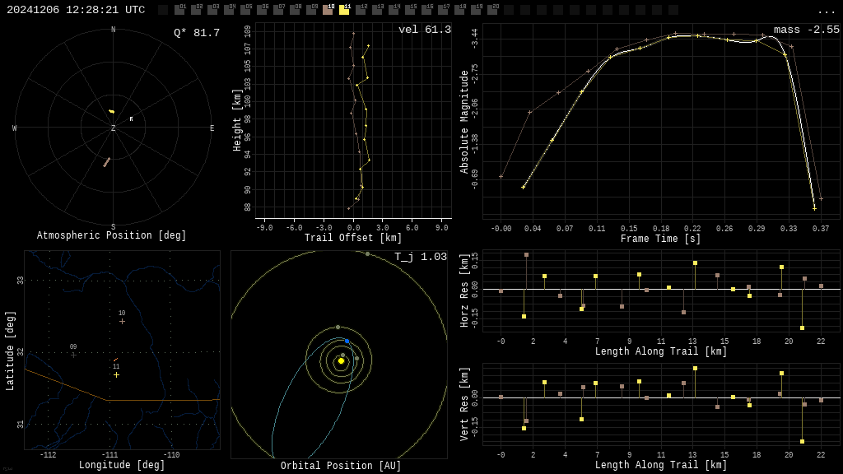Click the Latitude [deg] axis label
The width and height of the screenshot is (843, 474).
(x=10, y=351)
